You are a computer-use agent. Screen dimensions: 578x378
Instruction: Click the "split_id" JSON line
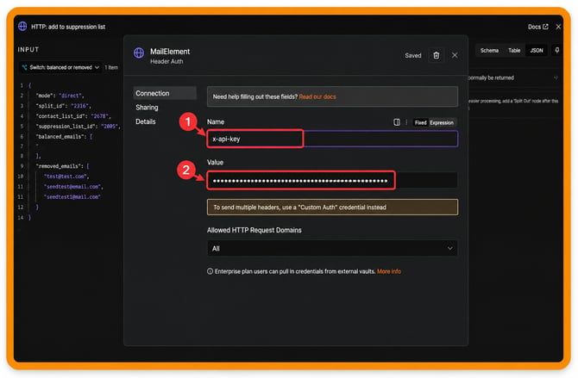coord(63,106)
